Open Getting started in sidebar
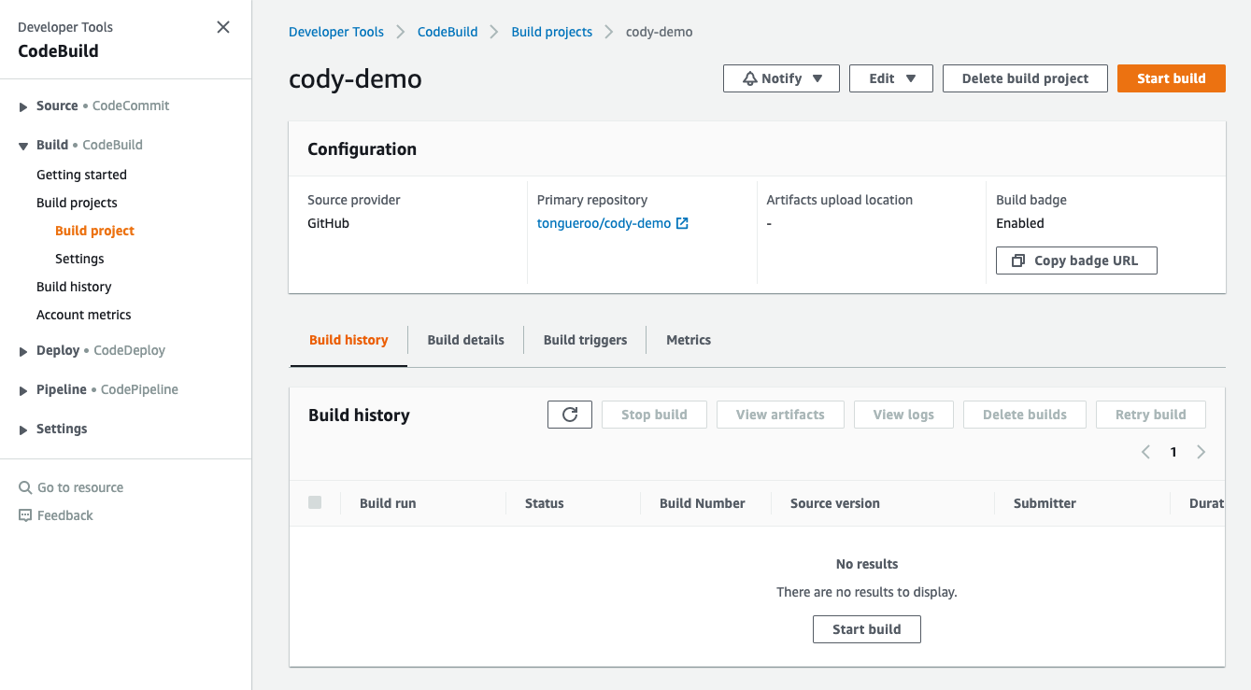This screenshot has height=690, width=1251. click(81, 175)
